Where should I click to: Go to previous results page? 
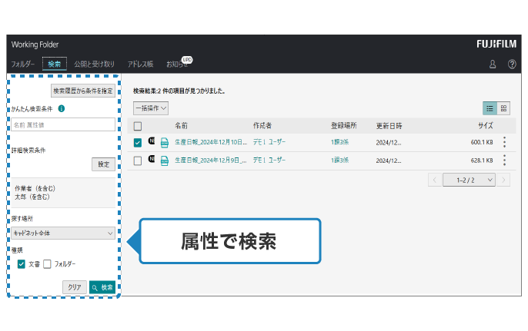[435, 180]
